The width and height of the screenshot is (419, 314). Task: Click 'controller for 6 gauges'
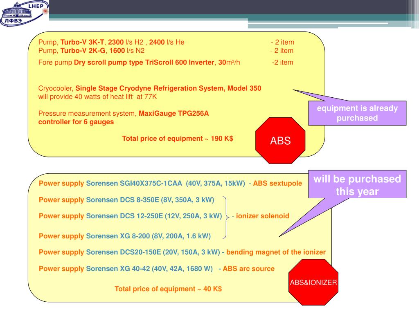[76, 122]
